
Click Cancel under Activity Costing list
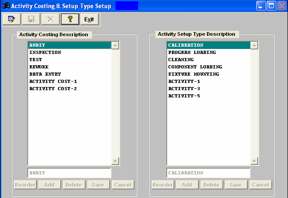[x=123, y=185]
